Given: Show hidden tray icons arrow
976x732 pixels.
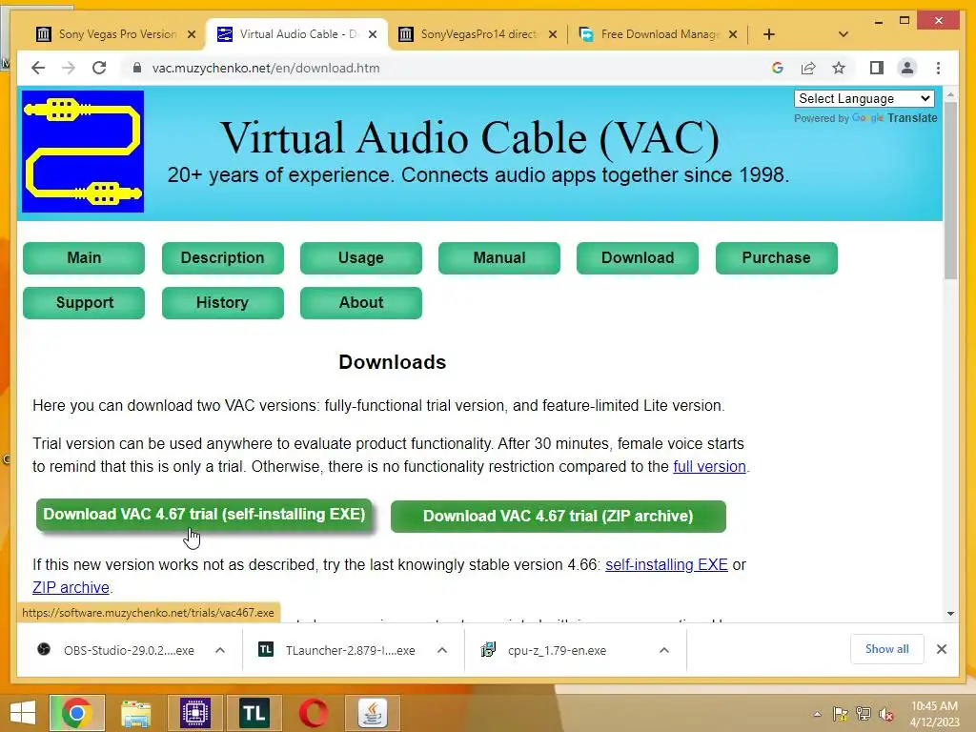Looking at the screenshot, I should (817, 714).
